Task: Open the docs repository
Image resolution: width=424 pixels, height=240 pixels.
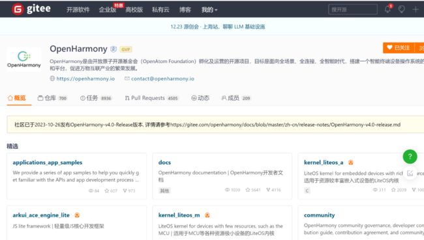Action: [164, 163]
